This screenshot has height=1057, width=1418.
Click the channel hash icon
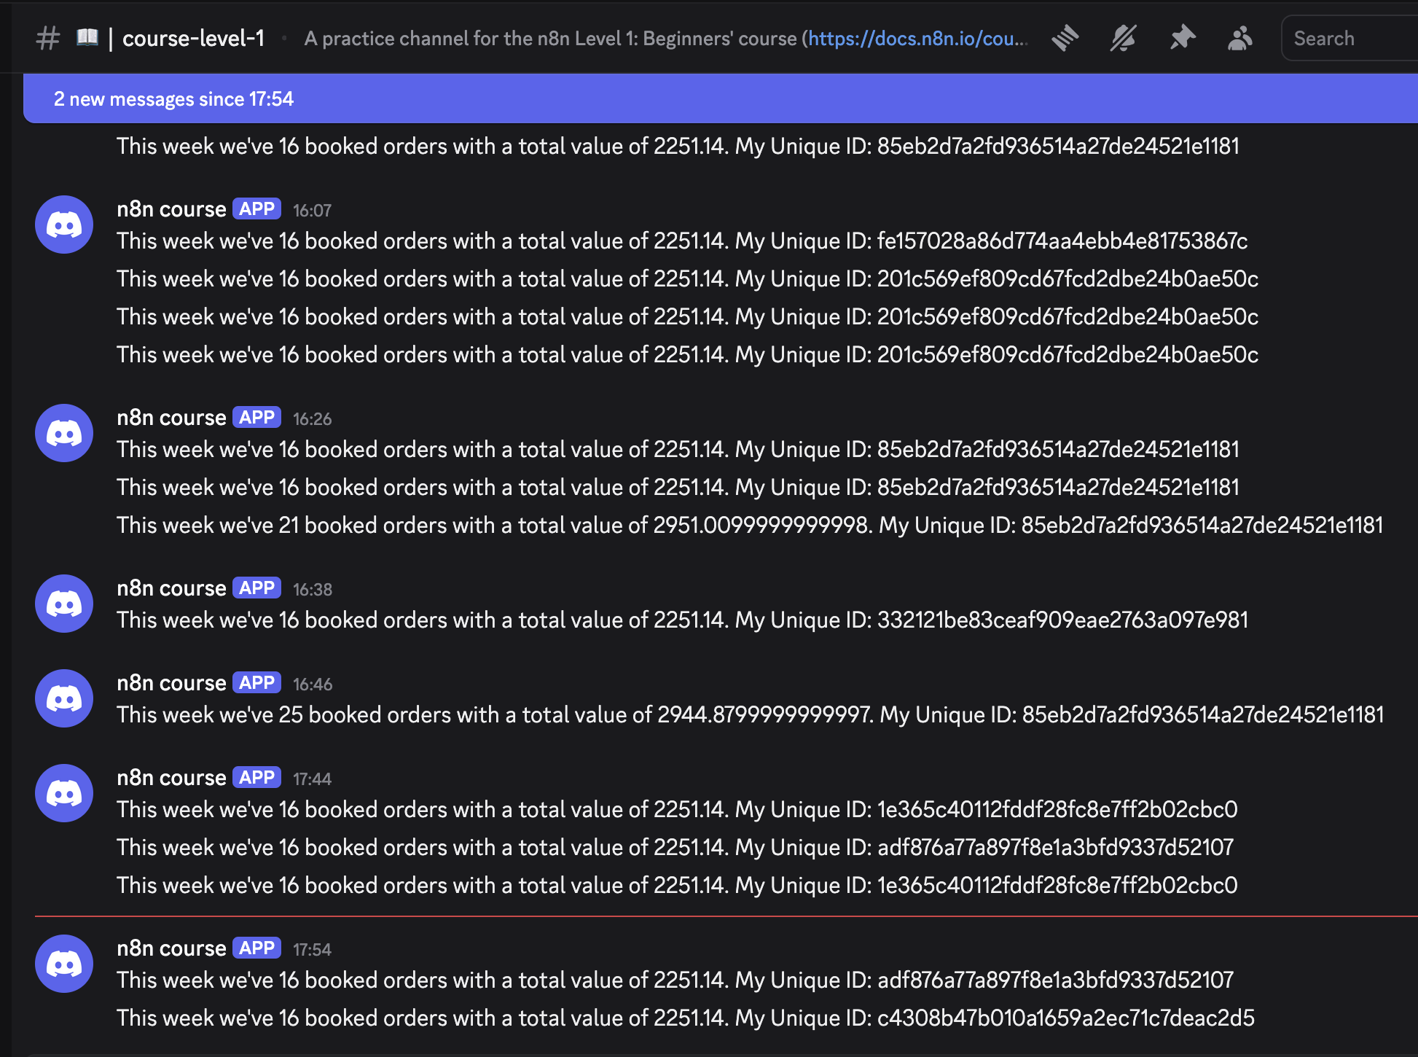pyautogui.click(x=48, y=38)
